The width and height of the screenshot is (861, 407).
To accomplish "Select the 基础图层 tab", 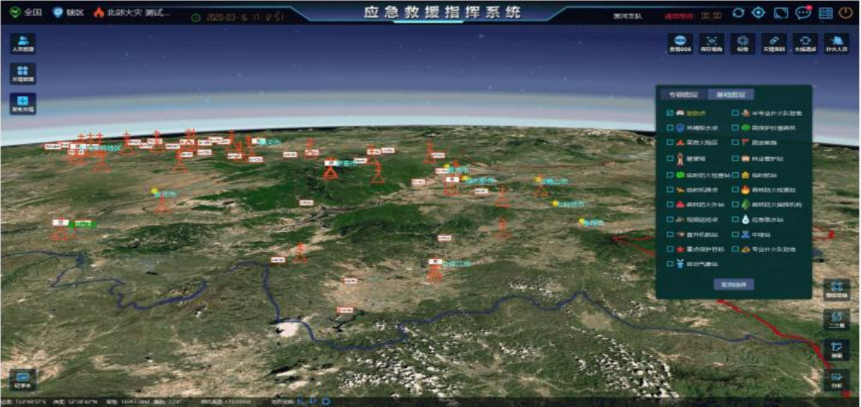I will tap(730, 94).
